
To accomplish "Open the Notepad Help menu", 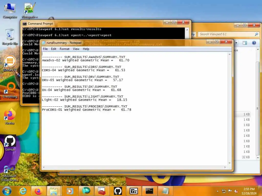I will (86, 49).
